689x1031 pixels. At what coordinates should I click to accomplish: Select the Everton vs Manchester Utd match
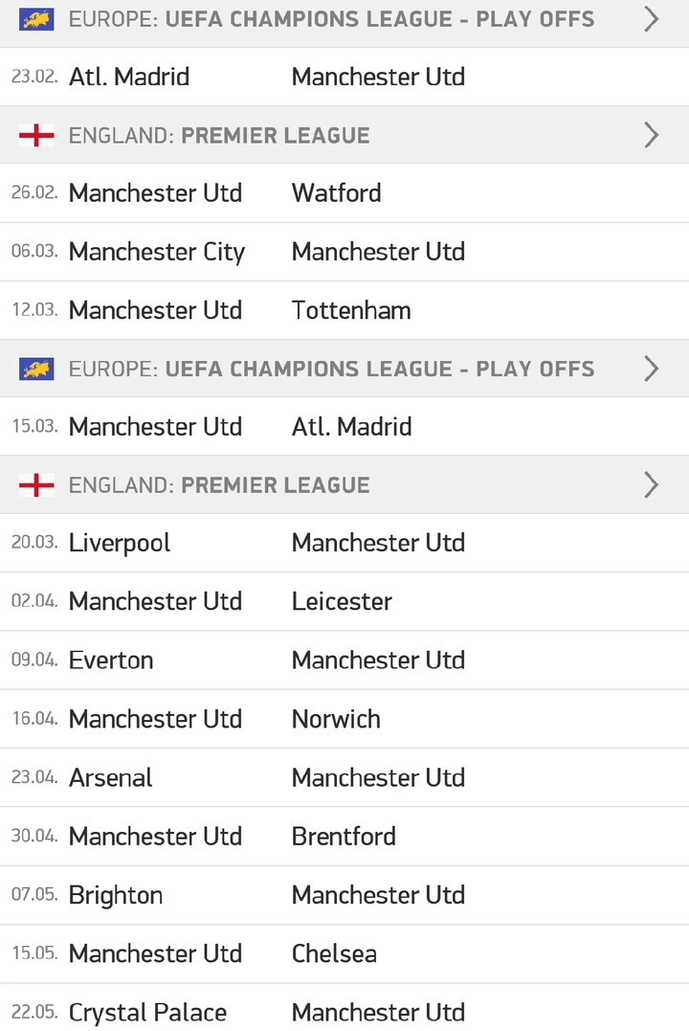point(344,661)
